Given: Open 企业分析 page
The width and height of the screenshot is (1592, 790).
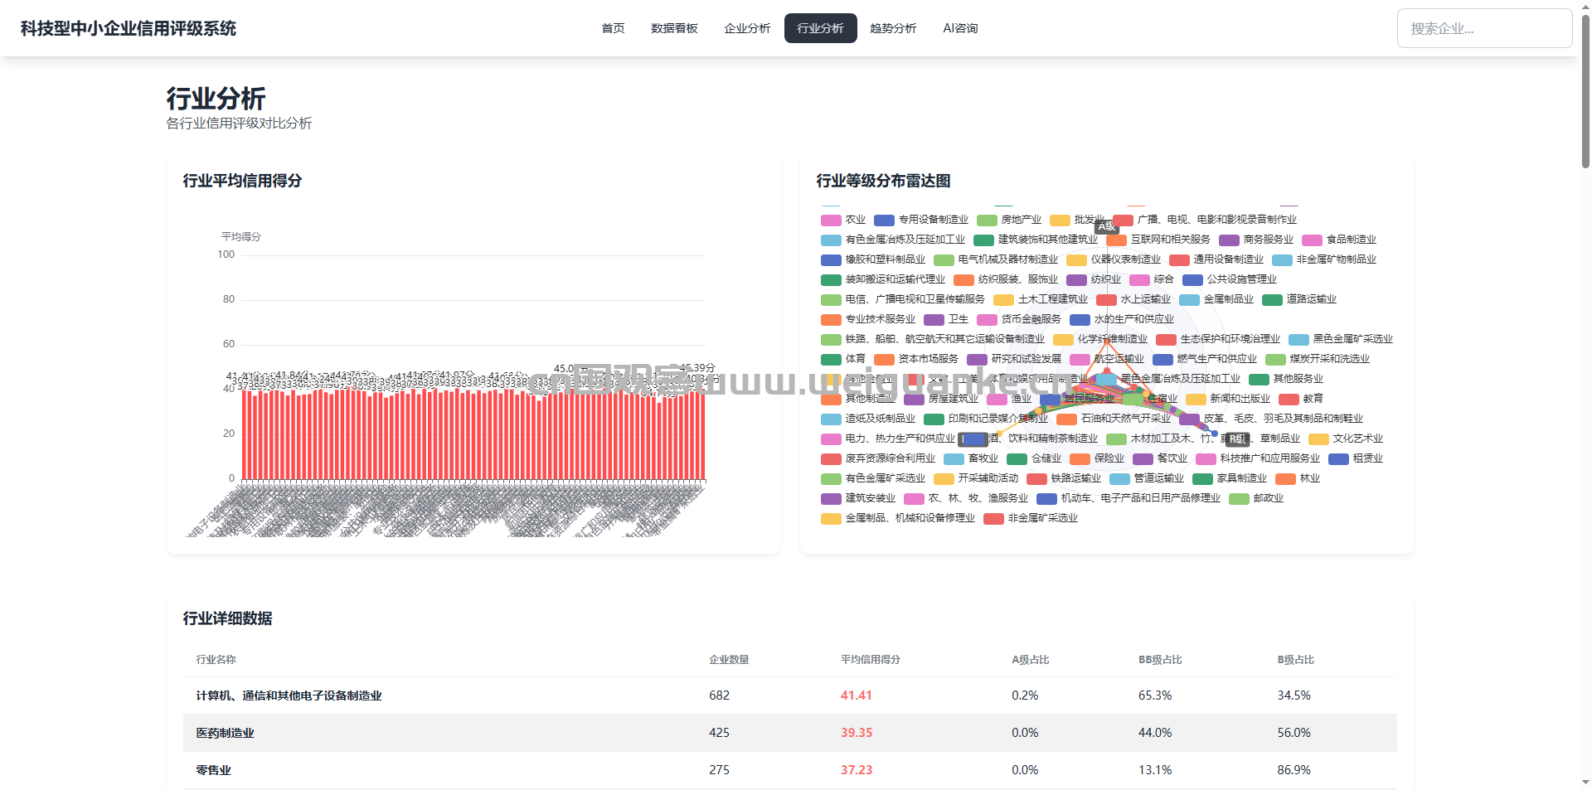Looking at the screenshot, I should [x=747, y=28].
